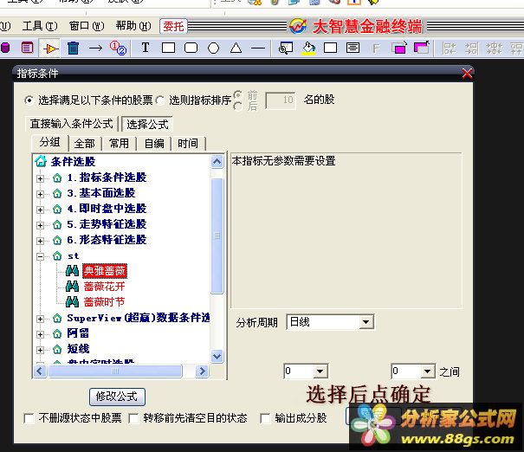Open the first 0 range dropdown
The image size is (524, 452).
coord(320,371)
